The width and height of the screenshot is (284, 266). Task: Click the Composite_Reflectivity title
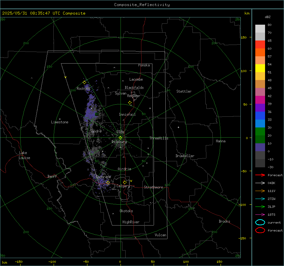coord(142,5)
